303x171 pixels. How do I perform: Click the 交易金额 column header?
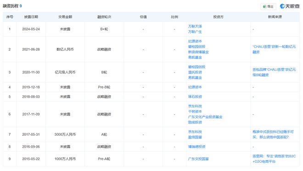(x=65, y=17)
